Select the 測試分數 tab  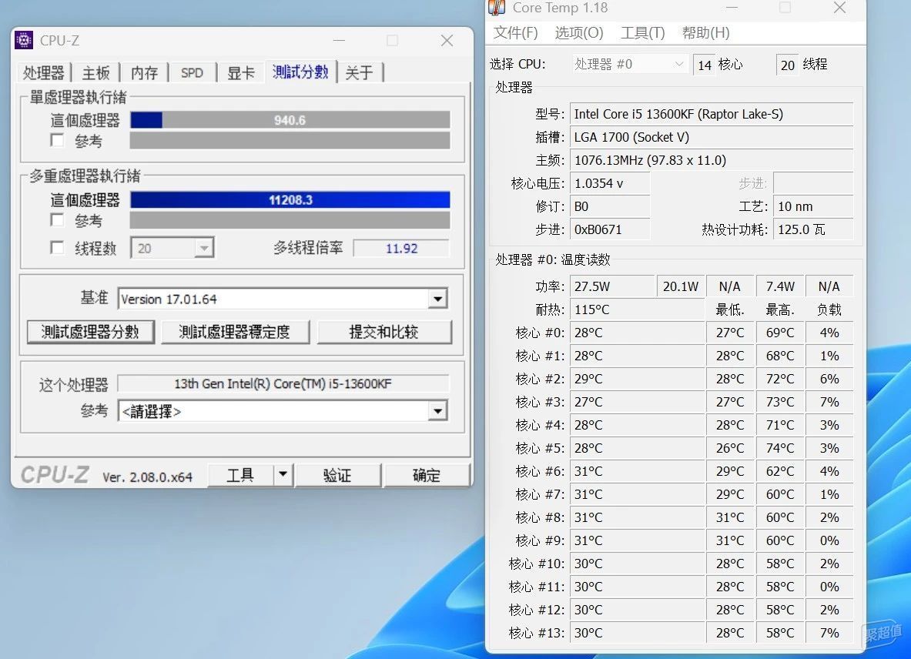pos(300,72)
